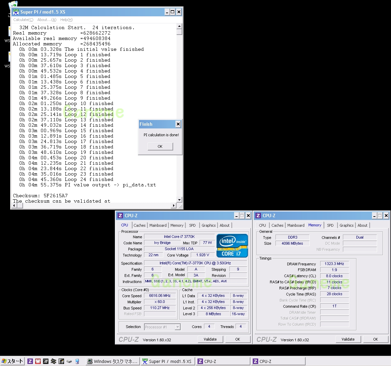Click the black slanted-logo quick launch icon
The width and height of the screenshot is (391, 366).
46,361
